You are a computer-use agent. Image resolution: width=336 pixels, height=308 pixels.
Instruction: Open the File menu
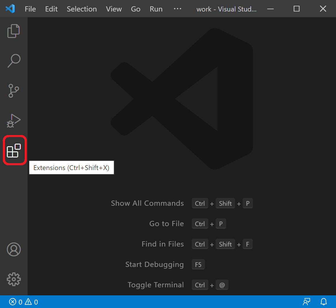(30, 9)
